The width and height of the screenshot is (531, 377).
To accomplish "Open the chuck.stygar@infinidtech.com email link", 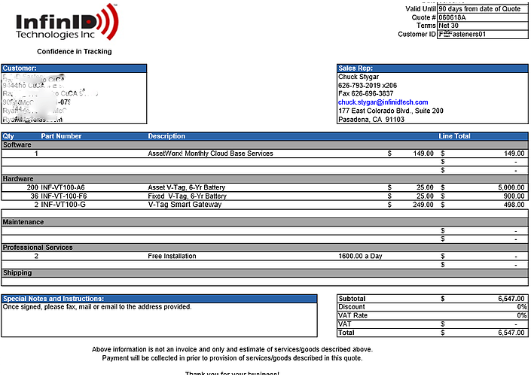I will pyautogui.click(x=383, y=102).
